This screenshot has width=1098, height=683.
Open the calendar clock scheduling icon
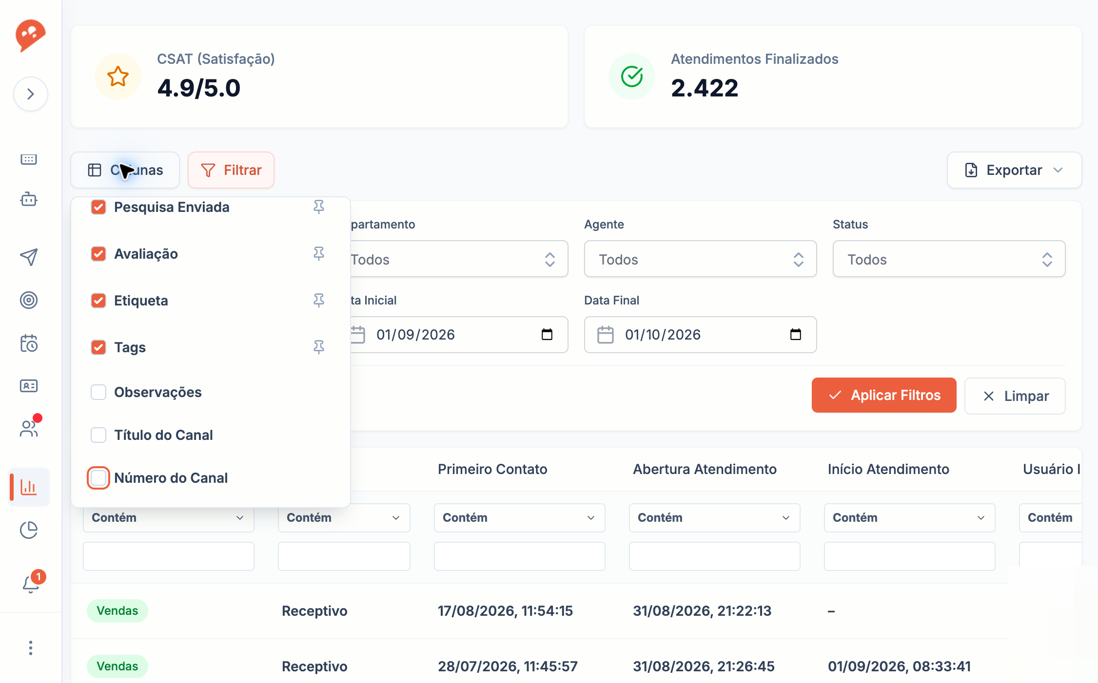29,343
